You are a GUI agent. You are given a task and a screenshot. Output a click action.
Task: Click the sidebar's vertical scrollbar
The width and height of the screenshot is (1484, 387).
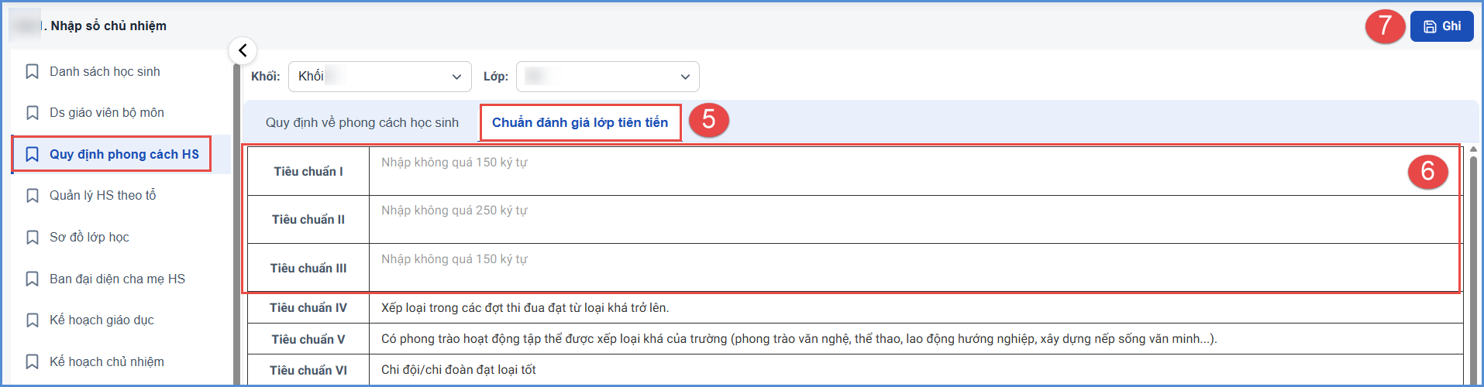[236, 224]
